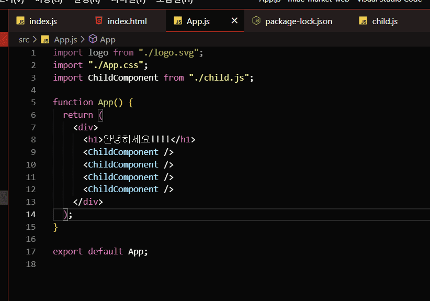
Task: Click line number 1 in gutter
Action: point(33,53)
